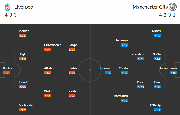Select Nunes's player name
Viewport: 180px width, 115px height.
point(156,31)
